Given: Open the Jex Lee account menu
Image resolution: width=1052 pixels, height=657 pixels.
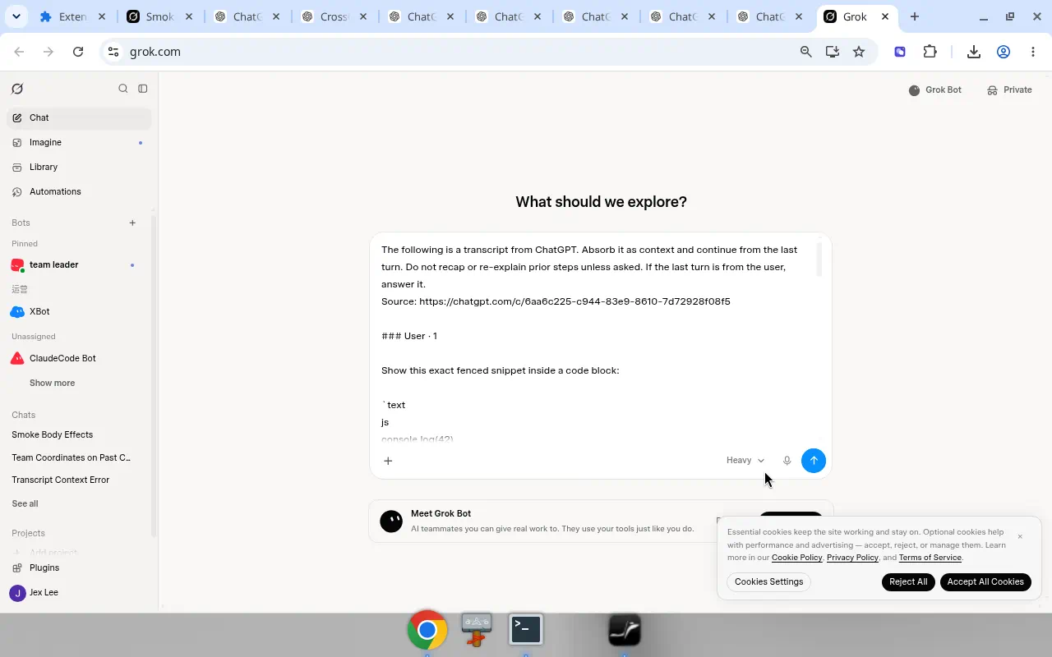Looking at the screenshot, I should (x=79, y=592).
